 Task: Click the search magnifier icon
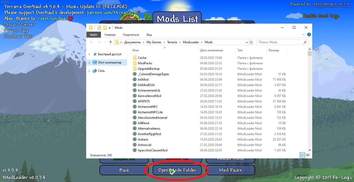click(305, 42)
